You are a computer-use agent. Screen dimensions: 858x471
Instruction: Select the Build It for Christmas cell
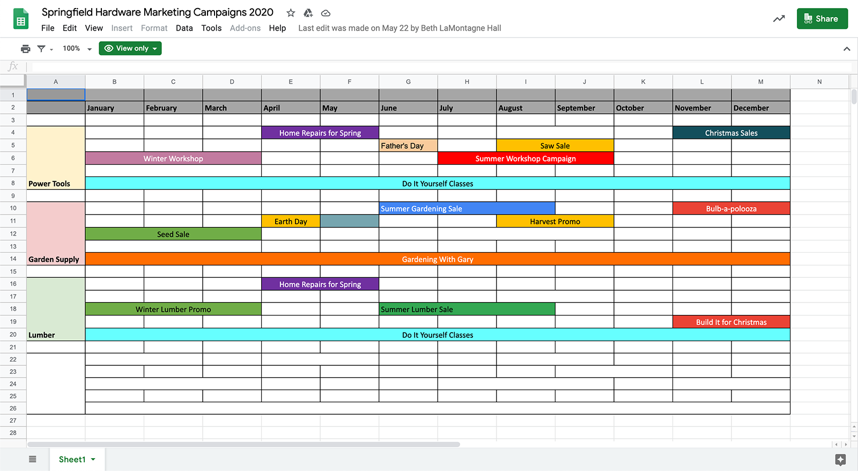pos(731,322)
